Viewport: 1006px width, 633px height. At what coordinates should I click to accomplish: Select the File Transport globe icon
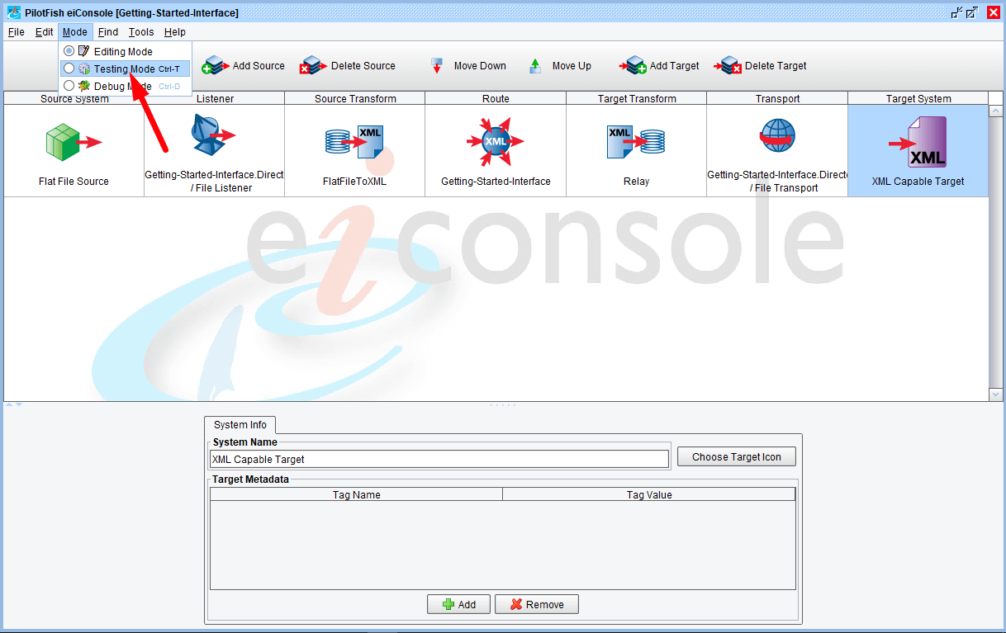tap(777, 136)
